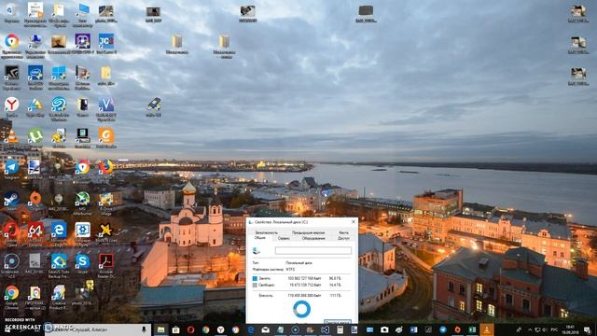Select the Общие tab
The height and width of the screenshot is (336, 597).
point(259,238)
